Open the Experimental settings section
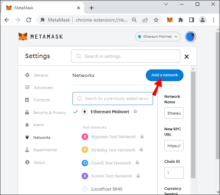220x195 pixels. click(45, 150)
